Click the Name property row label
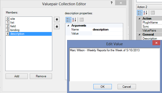 click(75, 29)
